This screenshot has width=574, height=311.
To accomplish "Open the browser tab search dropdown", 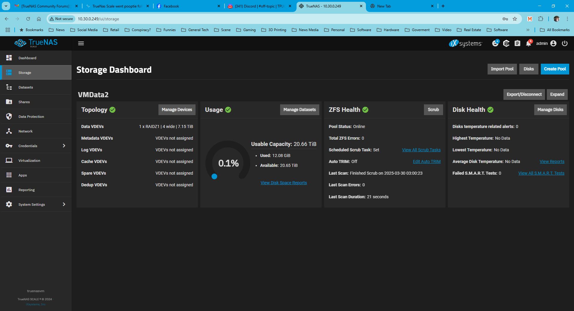I will (x=6, y=6).
